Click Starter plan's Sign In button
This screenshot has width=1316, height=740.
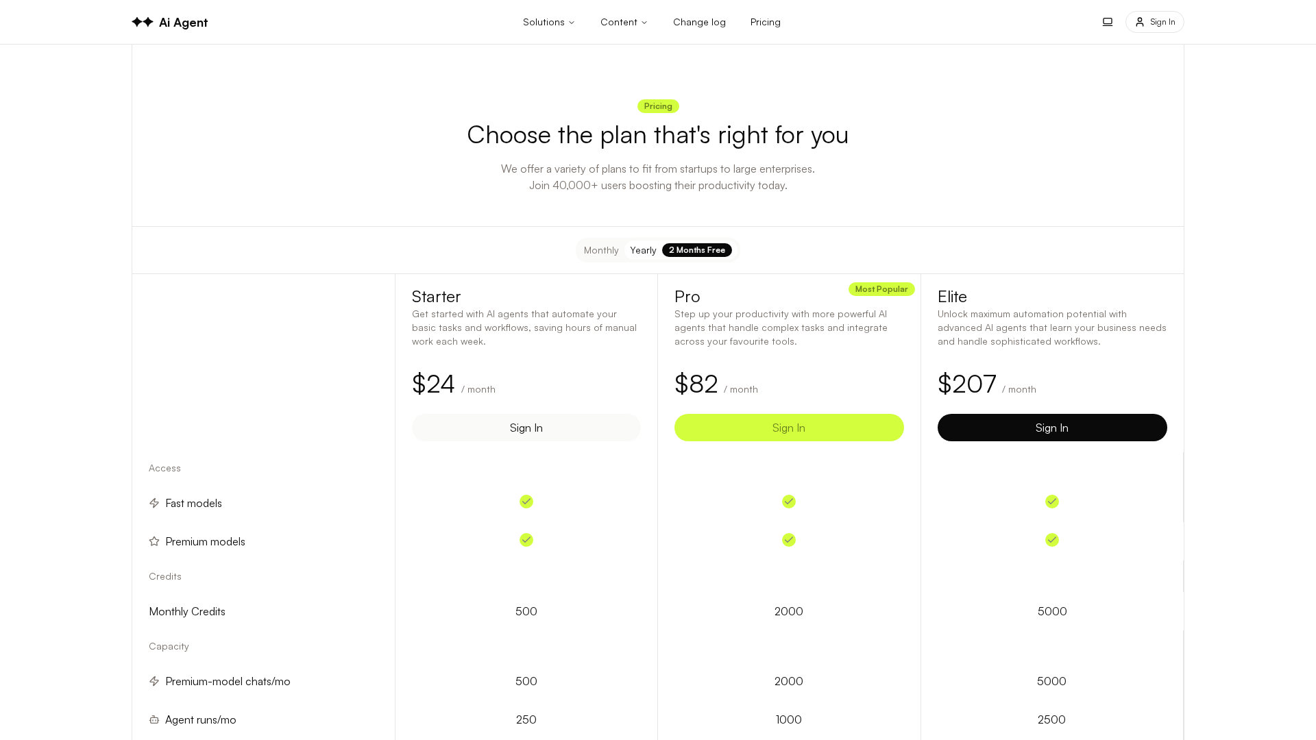[526, 428]
